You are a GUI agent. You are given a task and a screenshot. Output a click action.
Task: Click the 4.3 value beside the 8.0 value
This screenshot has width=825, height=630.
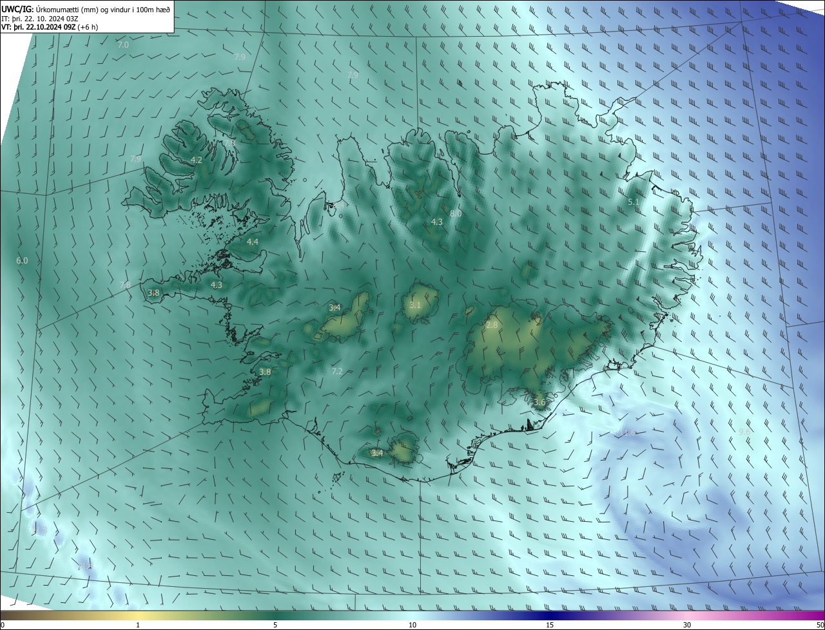coord(437,222)
